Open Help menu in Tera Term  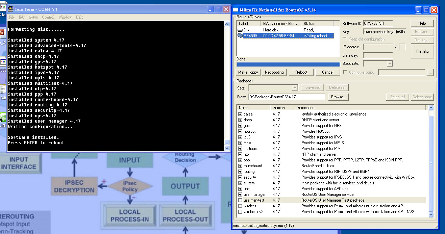point(79,17)
